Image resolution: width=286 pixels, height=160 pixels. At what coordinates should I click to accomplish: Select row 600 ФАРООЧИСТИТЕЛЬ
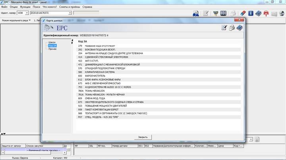[x=158, y=76]
